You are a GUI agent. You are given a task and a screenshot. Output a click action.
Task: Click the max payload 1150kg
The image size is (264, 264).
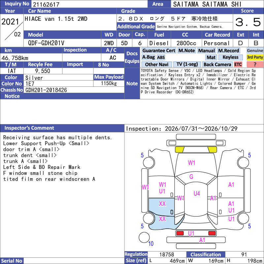(x=109, y=83)
